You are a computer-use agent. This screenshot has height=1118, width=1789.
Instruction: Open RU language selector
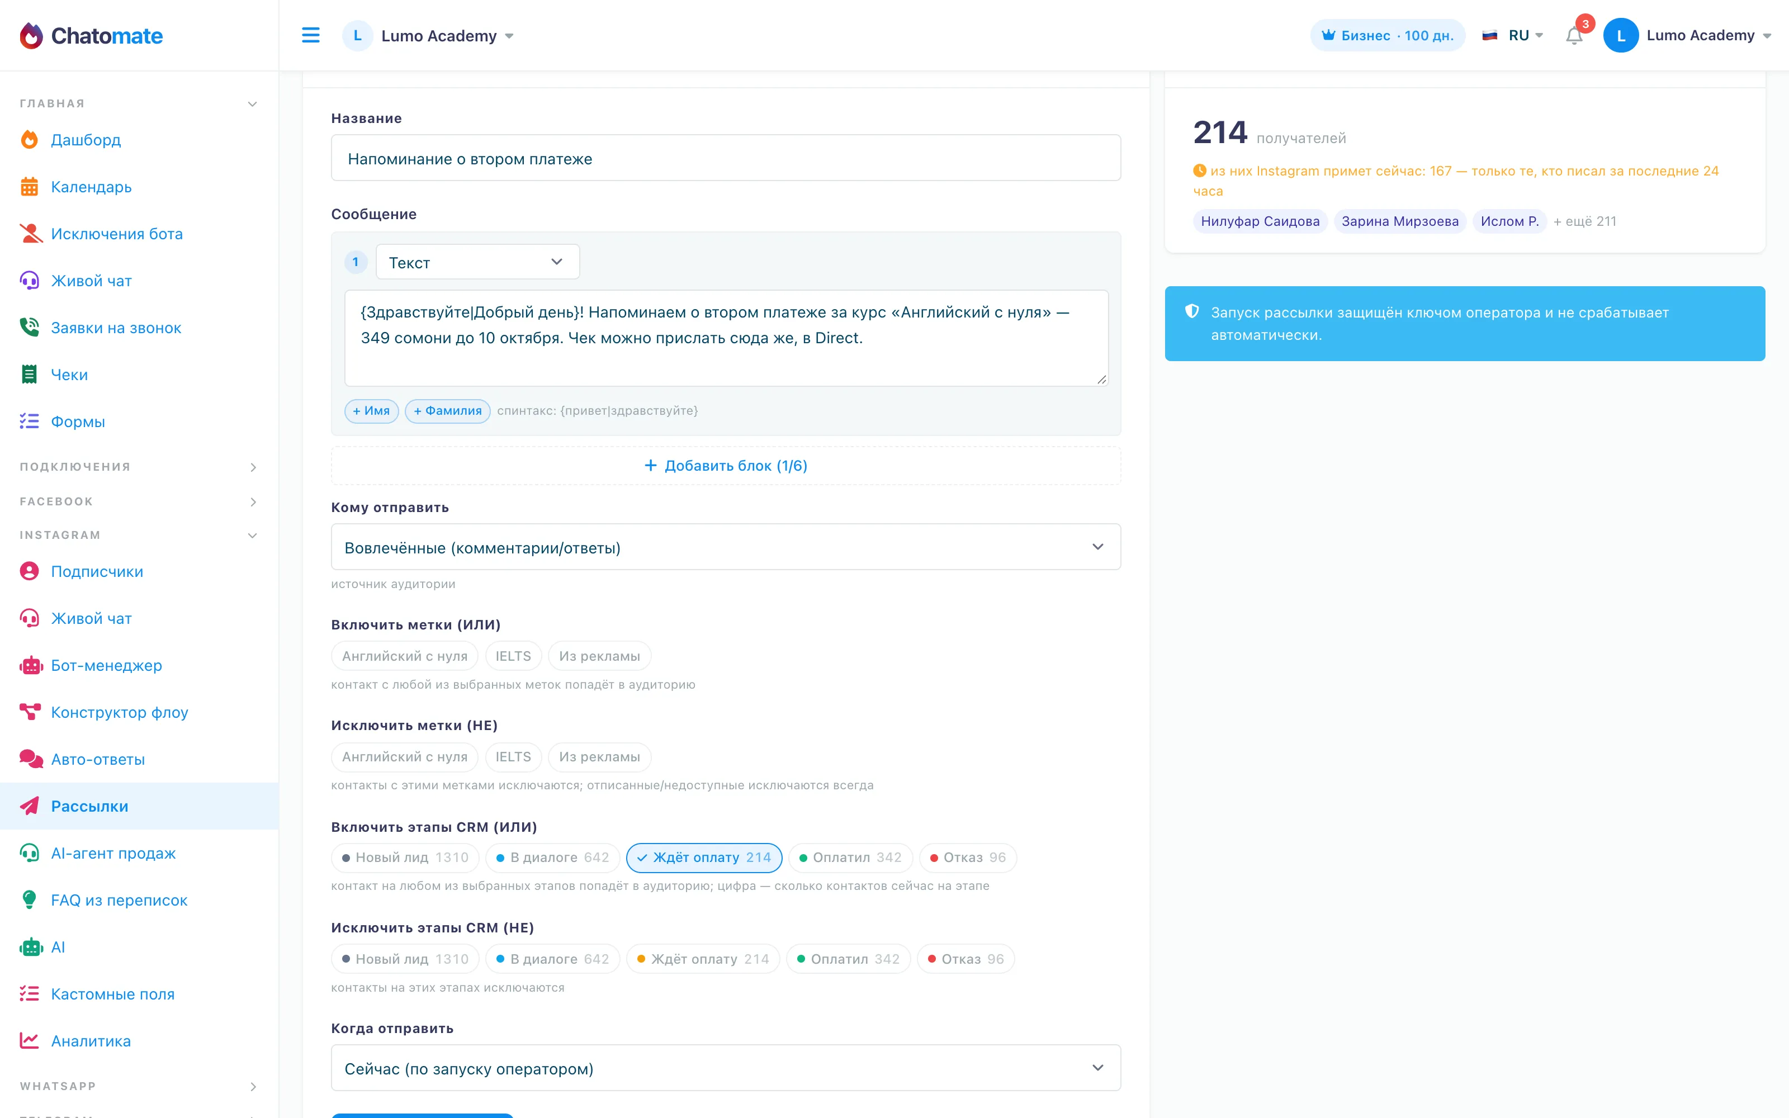tap(1512, 35)
